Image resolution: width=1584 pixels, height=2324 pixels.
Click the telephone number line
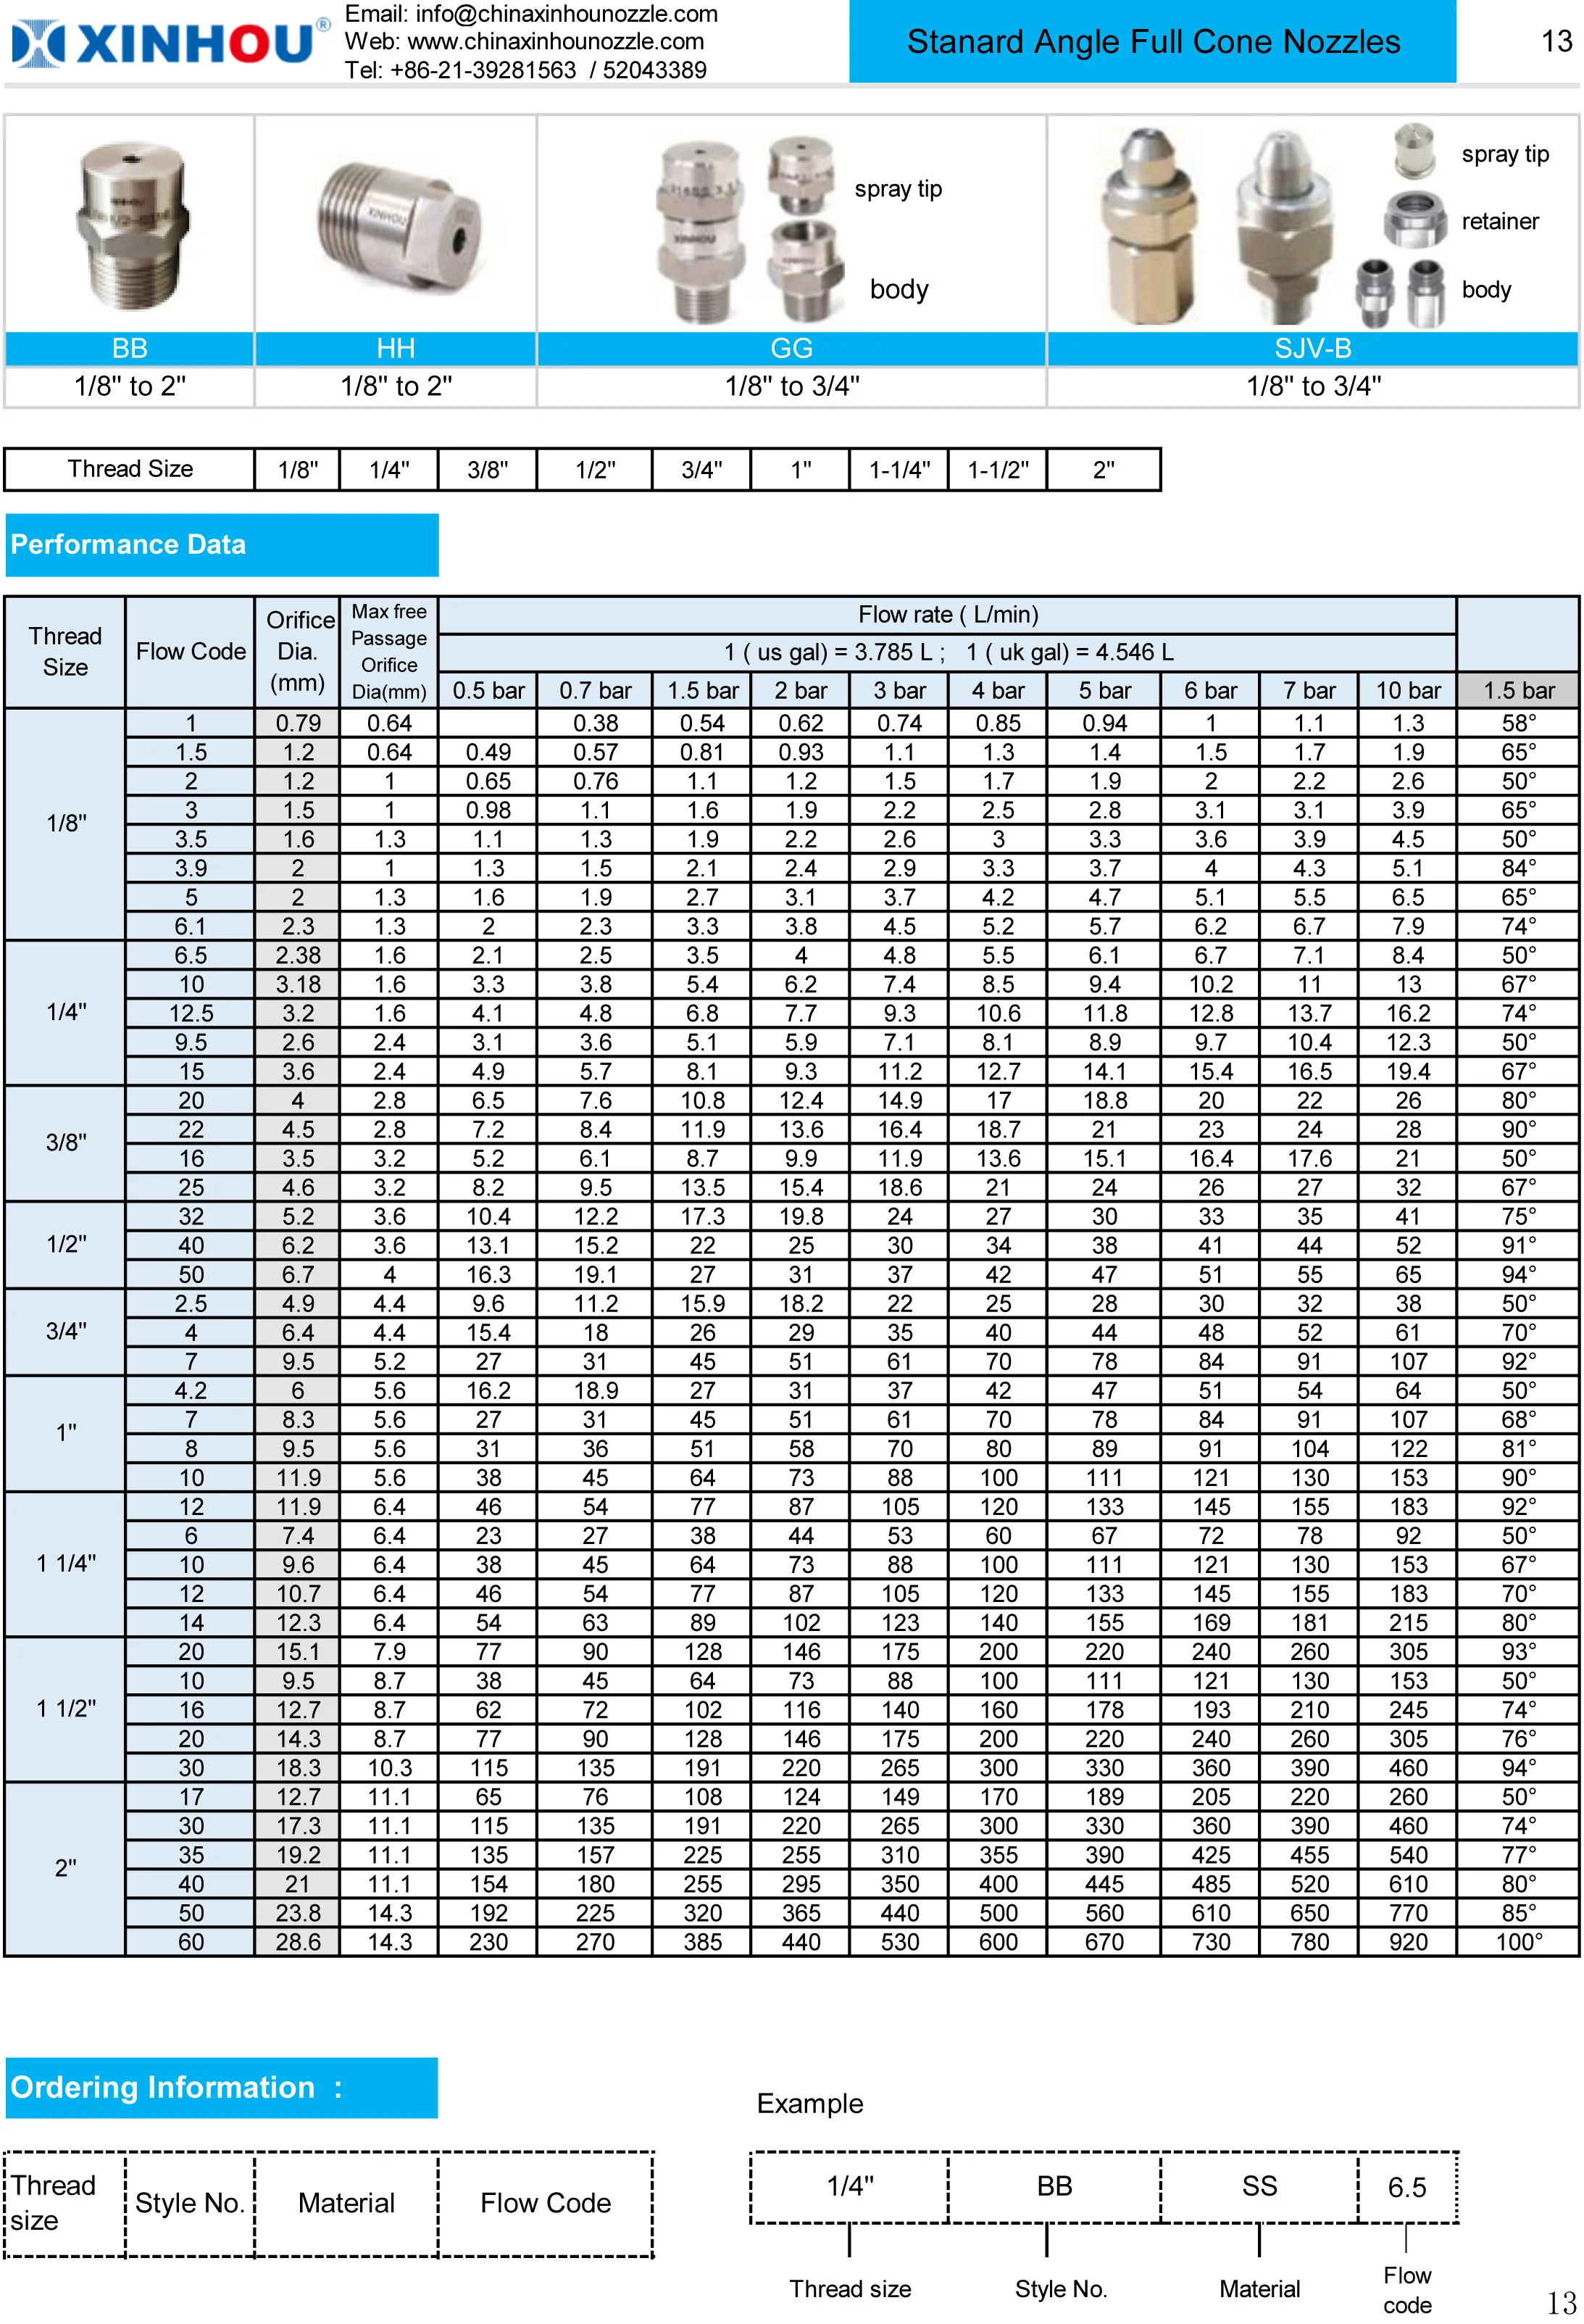tap(525, 70)
